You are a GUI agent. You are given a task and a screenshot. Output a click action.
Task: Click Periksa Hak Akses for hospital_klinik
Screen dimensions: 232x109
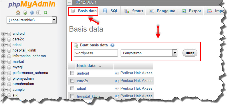coord(136,96)
